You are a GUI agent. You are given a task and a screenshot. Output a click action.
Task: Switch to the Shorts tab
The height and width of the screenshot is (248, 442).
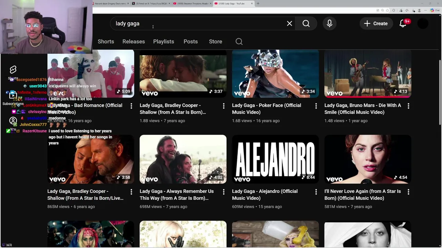pos(106,41)
